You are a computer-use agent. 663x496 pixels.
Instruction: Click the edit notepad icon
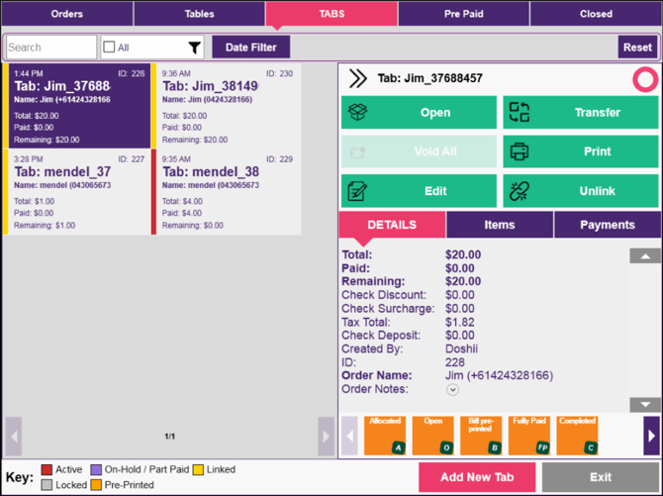coord(357,191)
